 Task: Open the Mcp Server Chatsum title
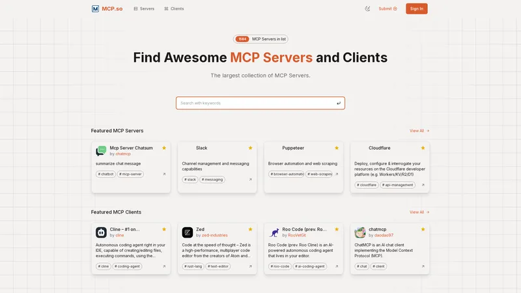click(132, 148)
